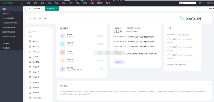
Task: Open the pie chart icon for 消息通知
Action: (x=30, y=87)
